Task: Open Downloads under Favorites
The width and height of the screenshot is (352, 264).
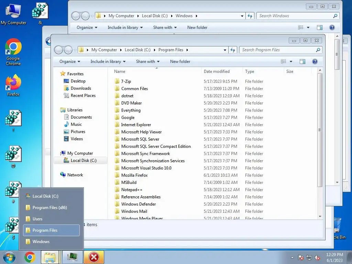Action: tap(81, 88)
